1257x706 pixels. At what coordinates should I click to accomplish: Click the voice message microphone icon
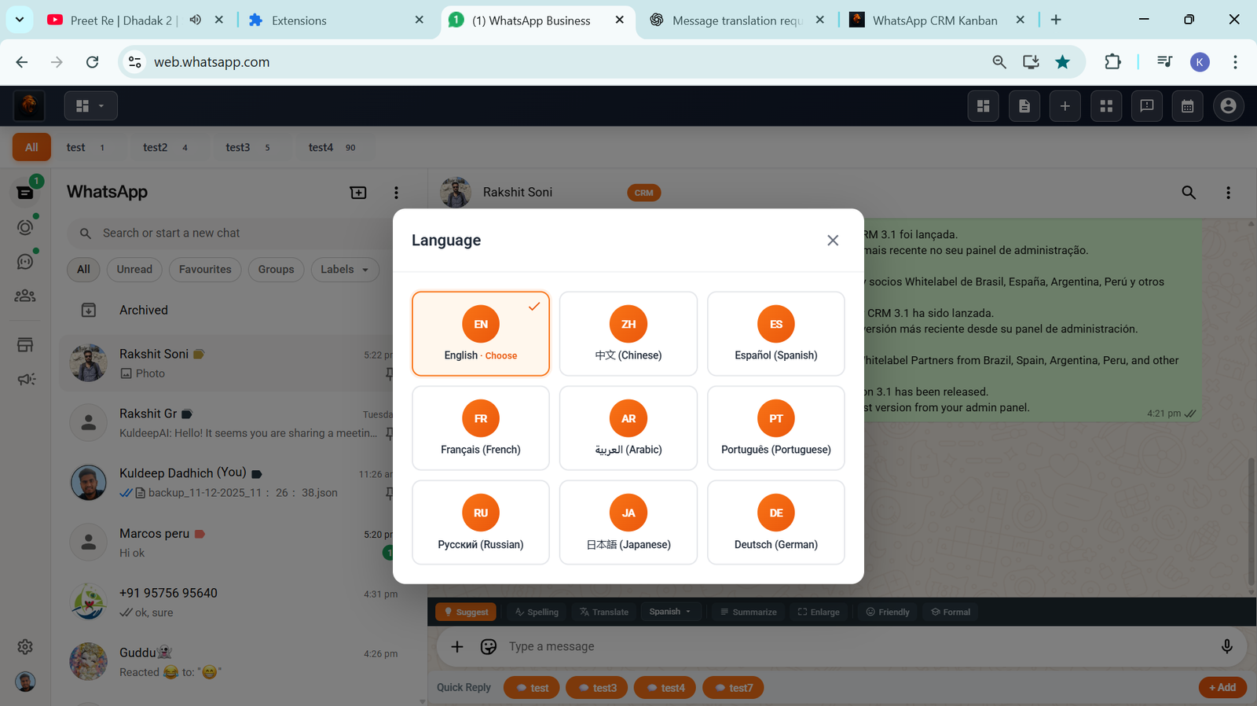(x=1226, y=646)
